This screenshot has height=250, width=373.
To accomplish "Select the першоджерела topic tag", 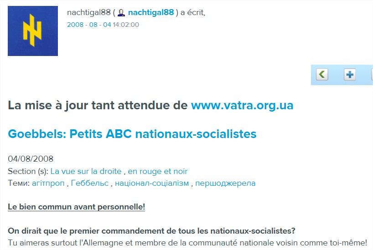I will click(225, 183).
